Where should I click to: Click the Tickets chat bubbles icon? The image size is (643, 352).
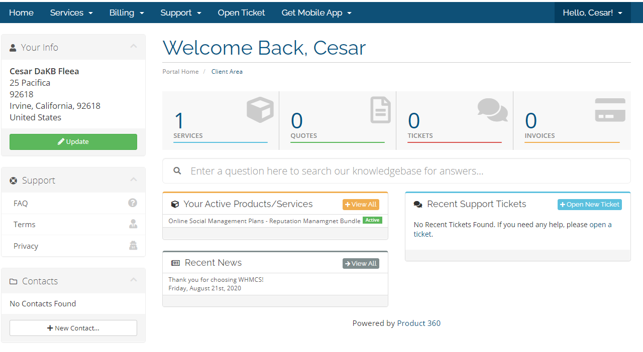pyautogui.click(x=493, y=110)
